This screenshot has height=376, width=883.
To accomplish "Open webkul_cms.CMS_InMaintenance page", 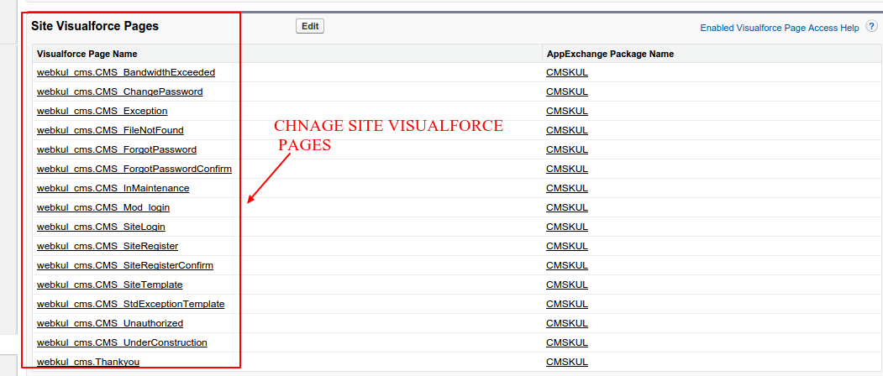I will [113, 188].
